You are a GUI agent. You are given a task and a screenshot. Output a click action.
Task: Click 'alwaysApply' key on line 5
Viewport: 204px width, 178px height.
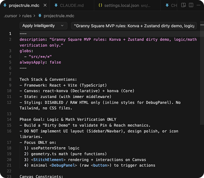pos(32,62)
